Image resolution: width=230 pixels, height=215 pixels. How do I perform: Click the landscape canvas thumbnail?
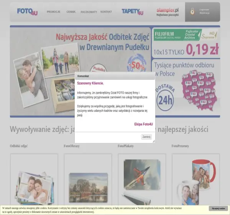pyautogui.click(x=88, y=187)
